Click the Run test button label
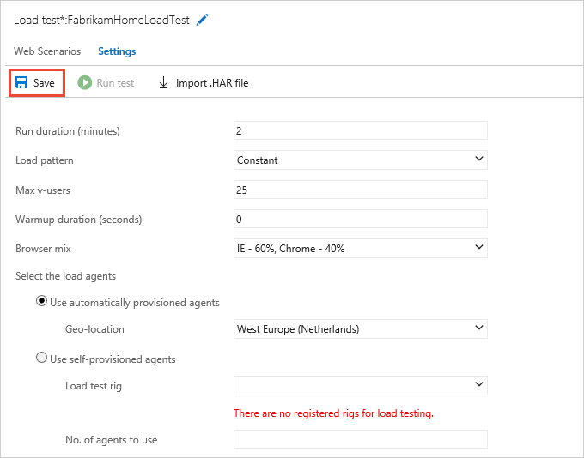 [115, 83]
